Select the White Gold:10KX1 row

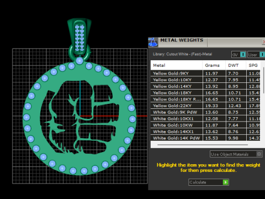click(x=205, y=118)
